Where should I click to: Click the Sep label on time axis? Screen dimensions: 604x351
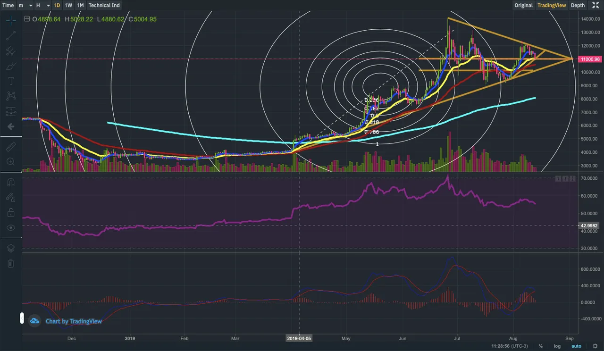click(570, 338)
